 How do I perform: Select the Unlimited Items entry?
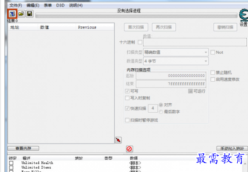(x=36, y=167)
